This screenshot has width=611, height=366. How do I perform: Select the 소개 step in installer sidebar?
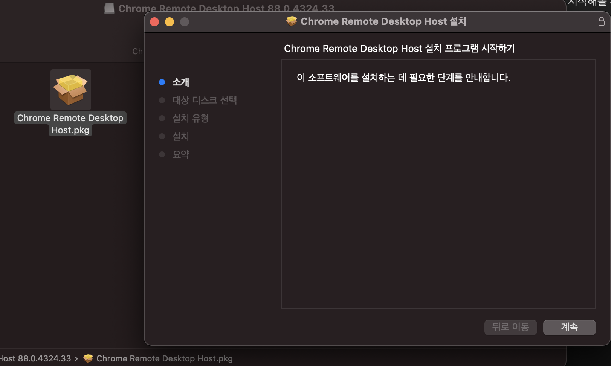pyautogui.click(x=181, y=82)
